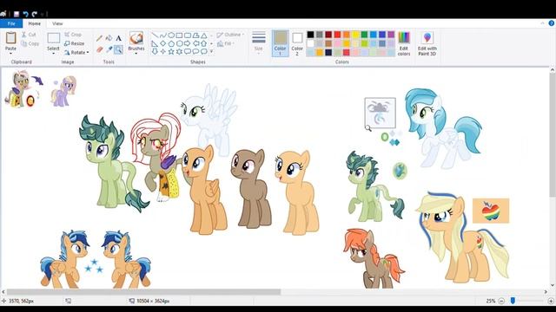
Task: Open the shape Outline dropdown
Action: coord(230,35)
